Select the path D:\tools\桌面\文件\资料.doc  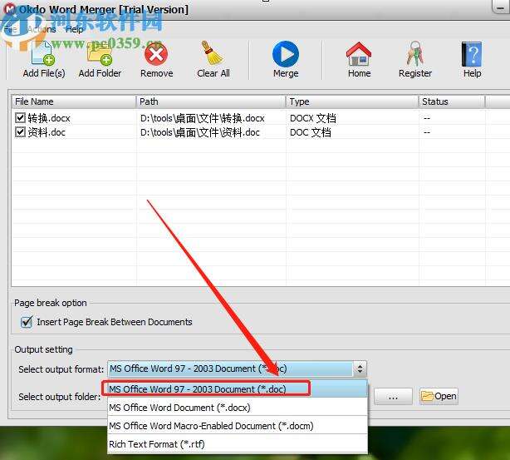pyautogui.click(x=200, y=132)
